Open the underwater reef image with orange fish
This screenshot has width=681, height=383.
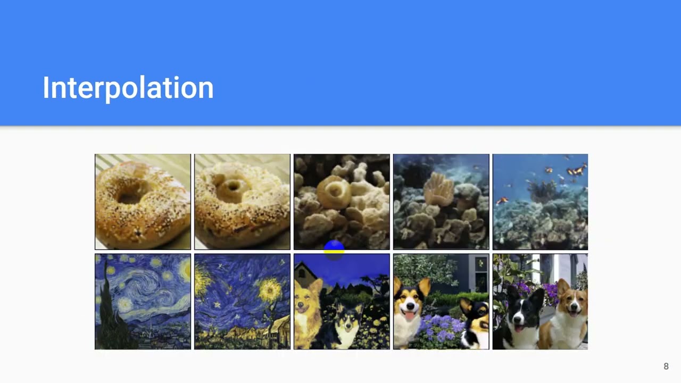(540, 202)
